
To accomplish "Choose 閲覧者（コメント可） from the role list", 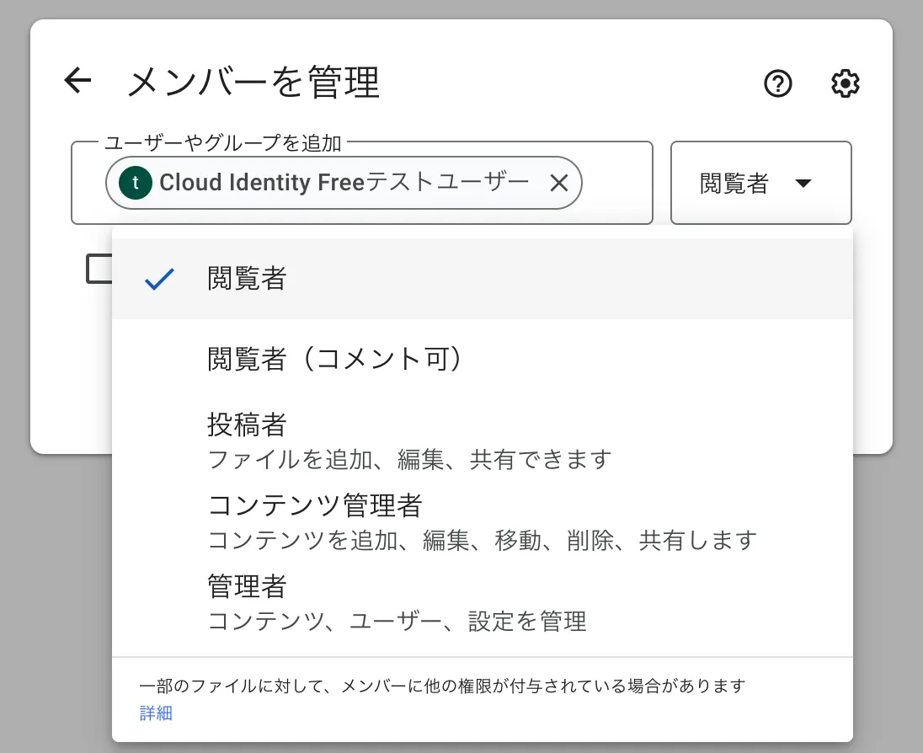I will pos(336,359).
